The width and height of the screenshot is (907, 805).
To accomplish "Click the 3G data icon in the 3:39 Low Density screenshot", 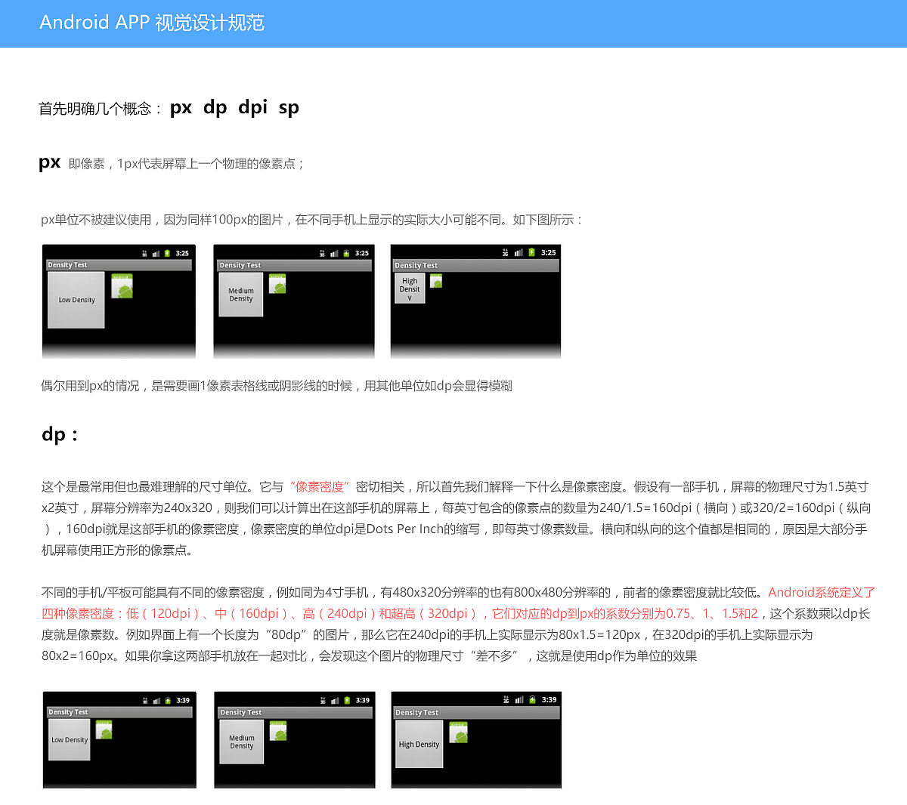I will [x=145, y=701].
